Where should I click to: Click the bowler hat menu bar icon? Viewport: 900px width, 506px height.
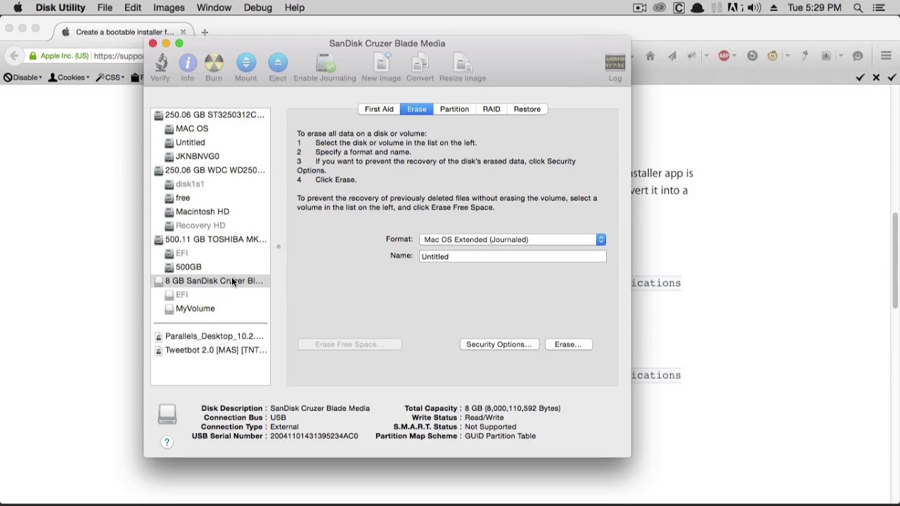coord(697,8)
